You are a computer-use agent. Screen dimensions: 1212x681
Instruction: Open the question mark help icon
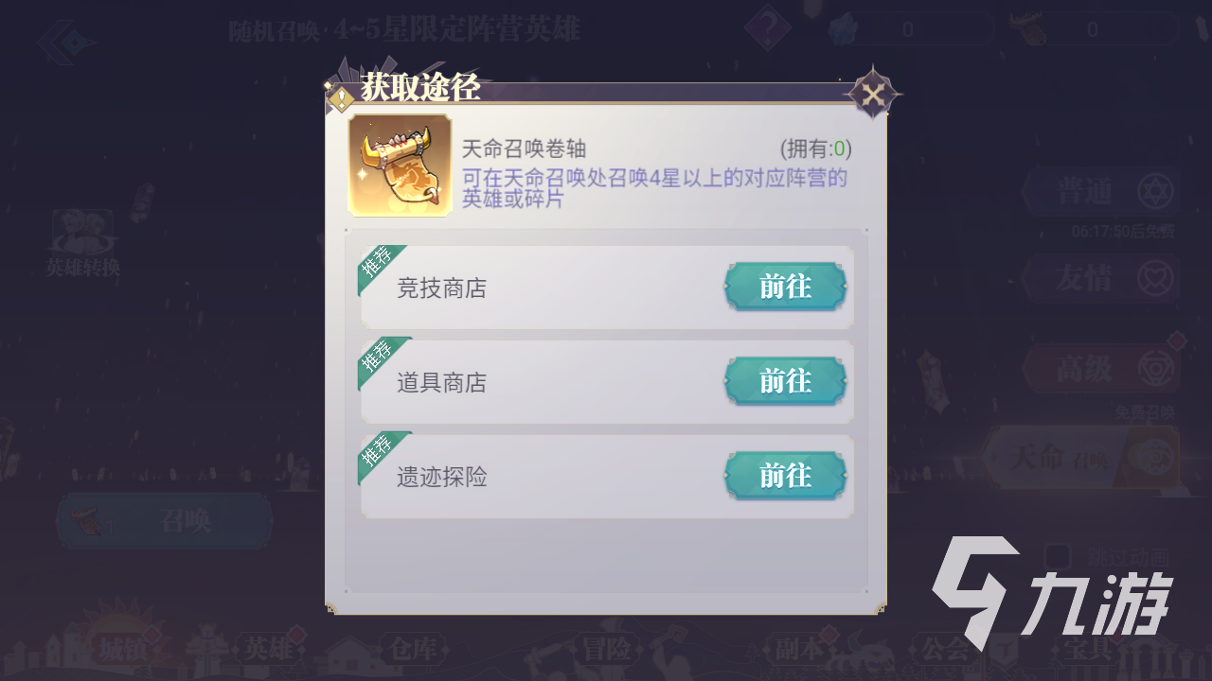pyautogui.click(x=767, y=28)
